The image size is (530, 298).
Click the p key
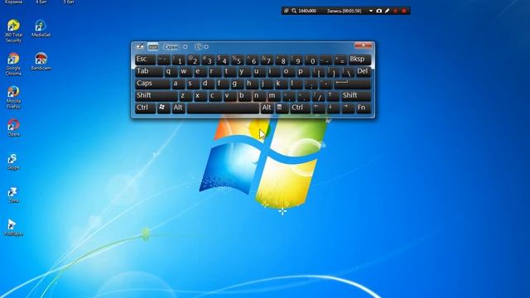pyautogui.click(x=303, y=72)
